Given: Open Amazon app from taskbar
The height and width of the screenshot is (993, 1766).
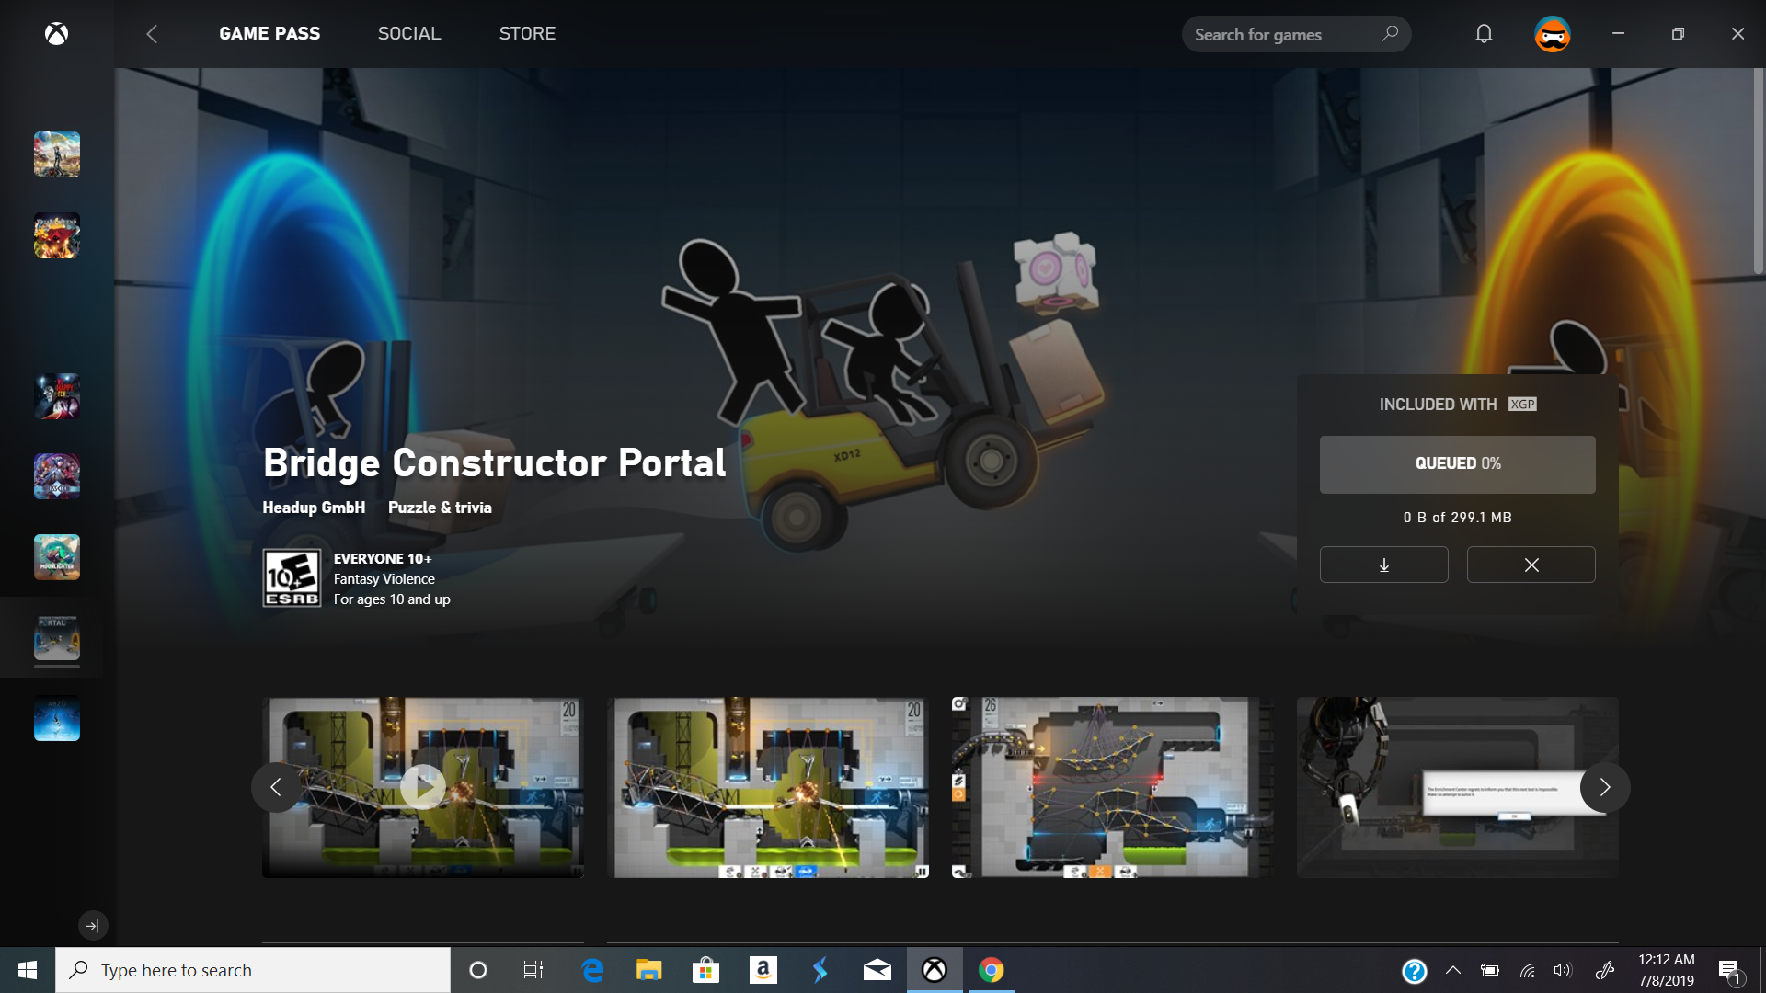Looking at the screenshot, I should pos(763,970).
